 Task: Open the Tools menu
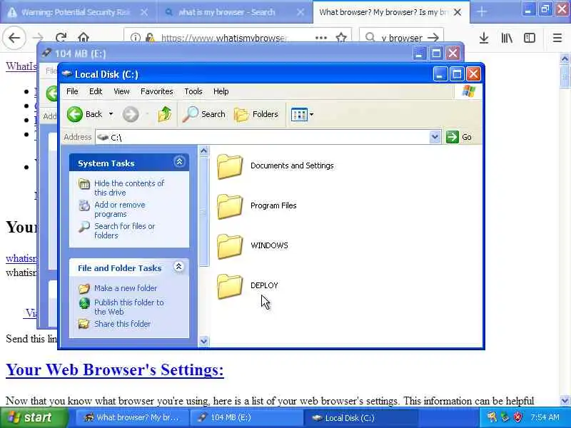pyautogui.click(x=193, y=91)
